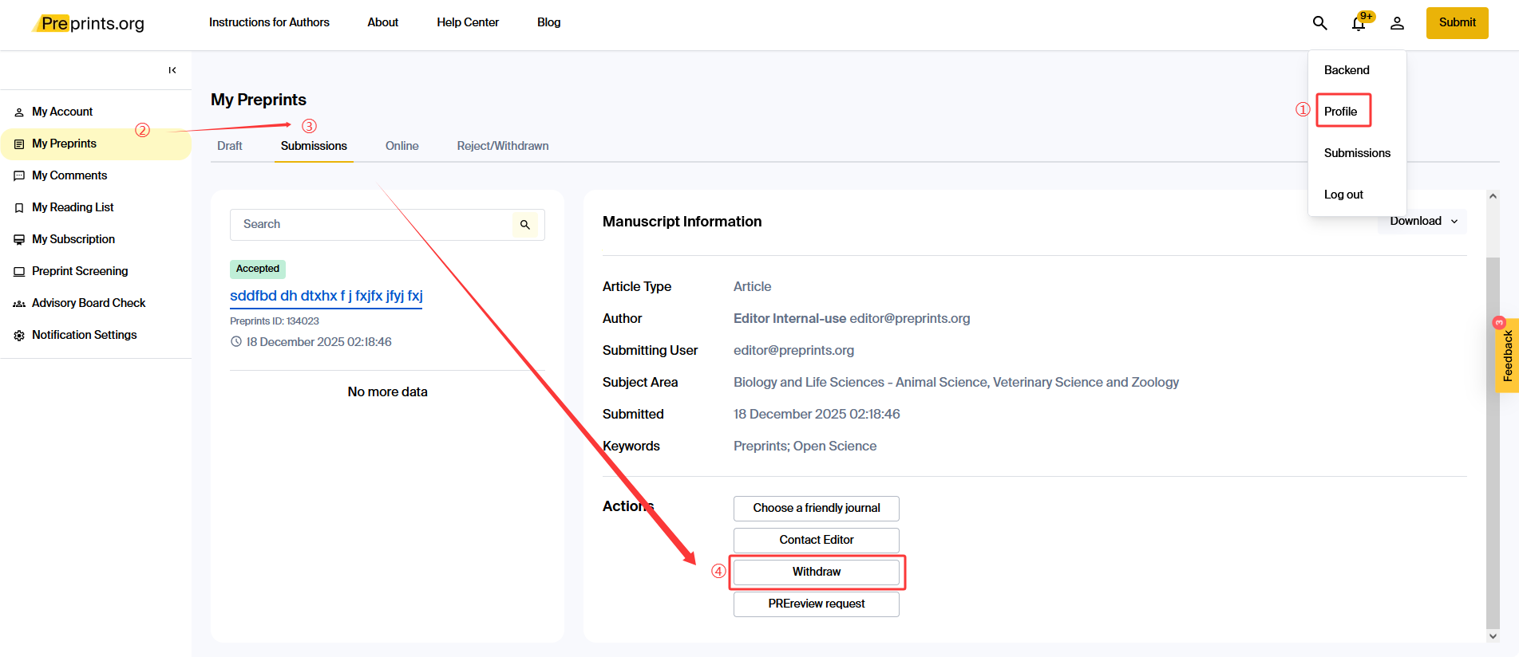
Task: Click the Choose a friendly journal button
Action: tap(816, 508)
